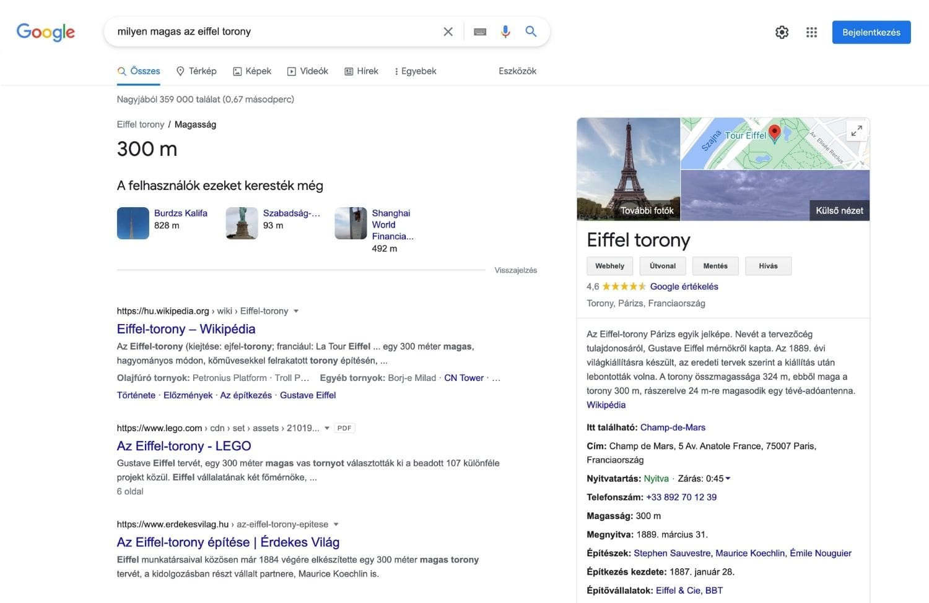This screenshot has height=603, width=929.
Task: Open the Burdzs Kalifa thumbnail
Action: pos(133,223)
